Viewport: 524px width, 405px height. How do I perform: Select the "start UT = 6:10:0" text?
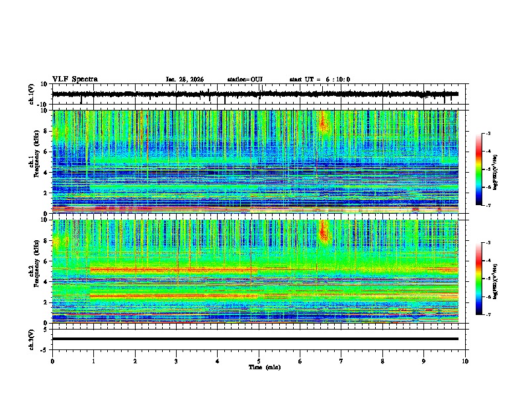tap(320, 79)
